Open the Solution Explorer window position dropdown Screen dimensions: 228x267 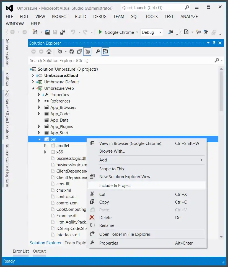tap(208, 43)
